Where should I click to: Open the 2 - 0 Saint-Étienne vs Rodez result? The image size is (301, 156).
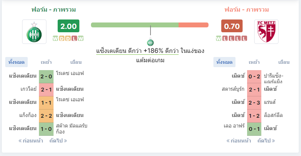coord(46,76)
